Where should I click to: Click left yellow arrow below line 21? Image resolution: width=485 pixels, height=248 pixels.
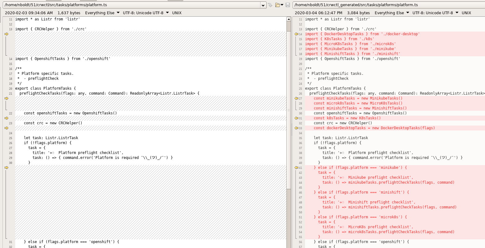[x=7, y=98]
